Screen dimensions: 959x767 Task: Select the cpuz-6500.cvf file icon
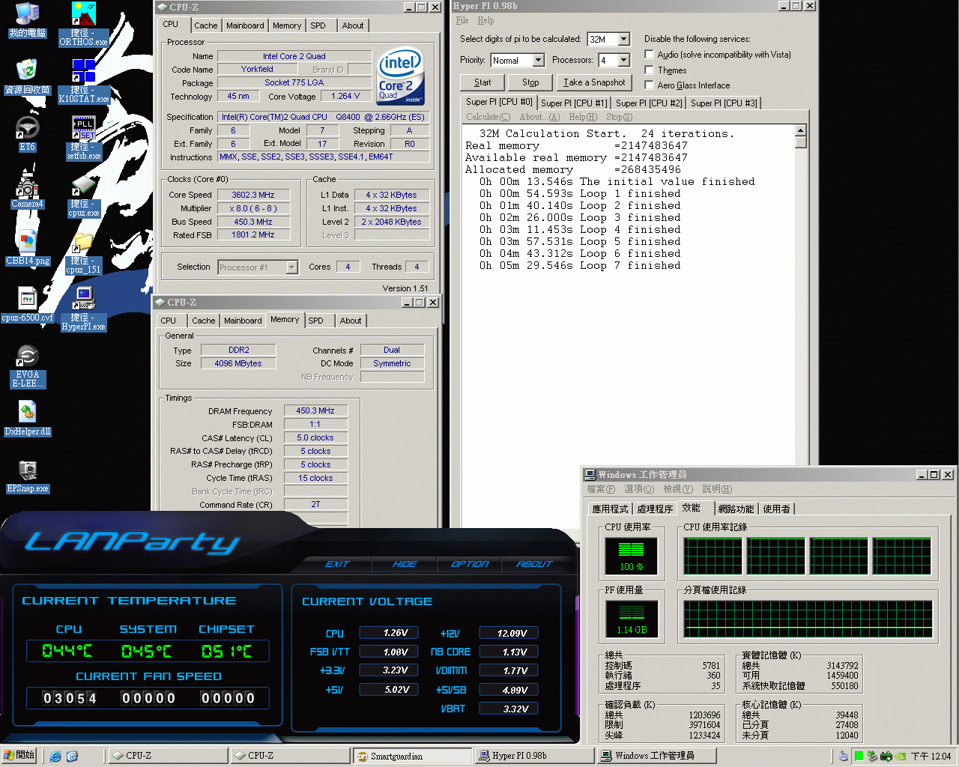coord(27,305)
